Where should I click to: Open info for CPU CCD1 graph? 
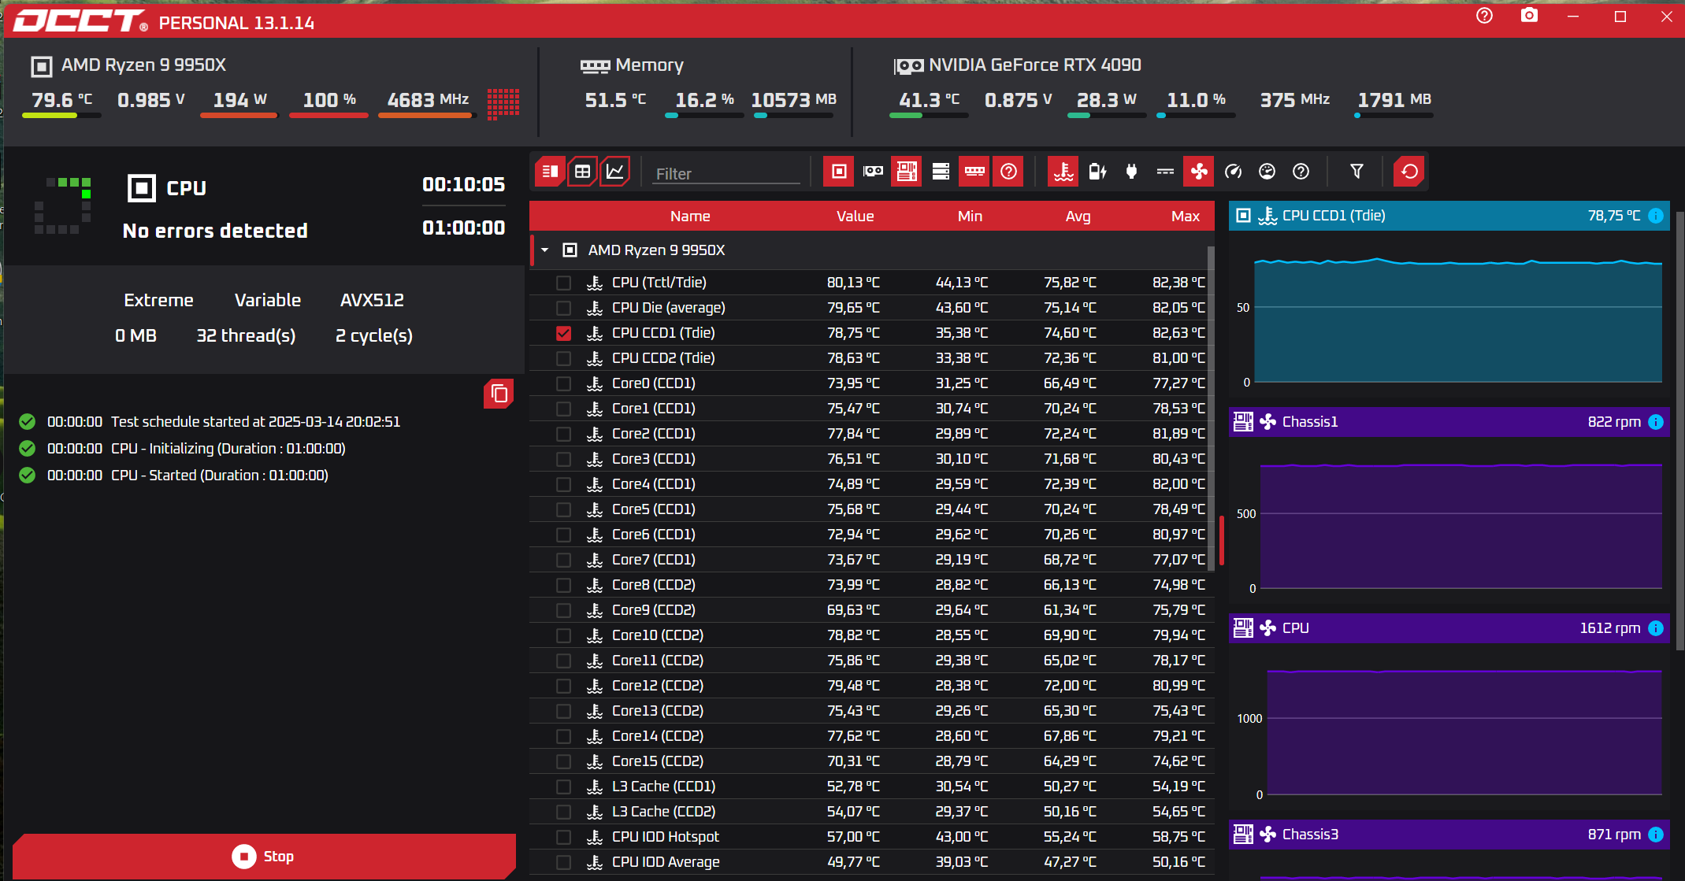point(1656,216)
